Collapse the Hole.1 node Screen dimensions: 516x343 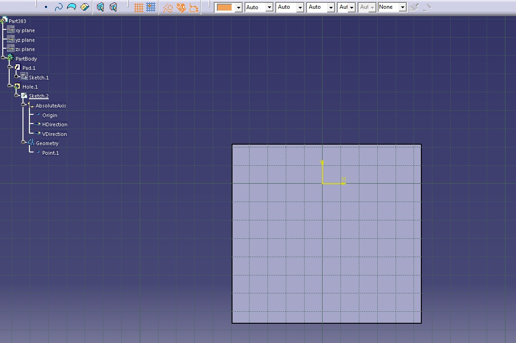pos(10,85)
